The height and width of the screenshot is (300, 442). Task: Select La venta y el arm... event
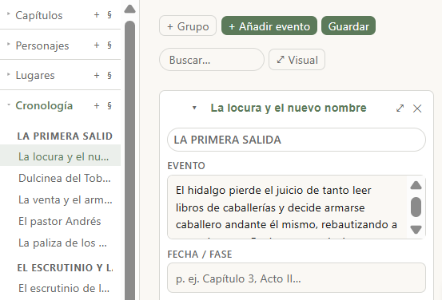65,199
